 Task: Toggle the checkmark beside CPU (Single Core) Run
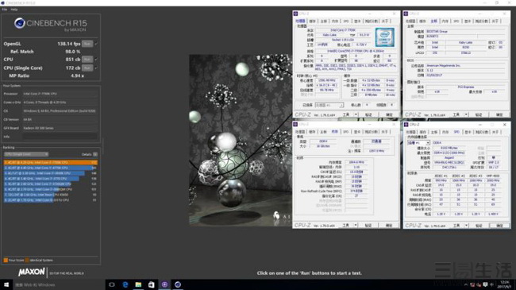point(96,68)
